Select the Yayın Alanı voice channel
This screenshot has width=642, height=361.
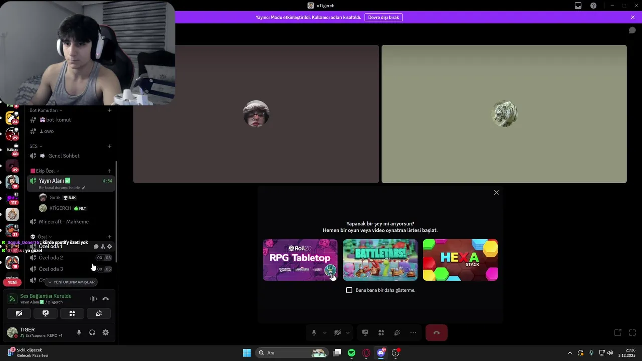pyautogui.click(x=71, y=183)
